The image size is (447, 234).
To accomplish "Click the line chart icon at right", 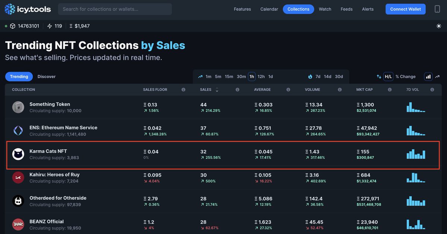I will tap(437, 77).
